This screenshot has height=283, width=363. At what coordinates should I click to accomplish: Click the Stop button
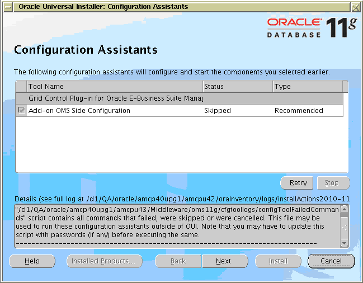333,183
